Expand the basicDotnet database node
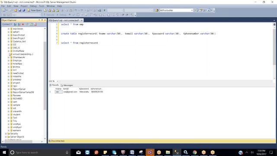This screenshot has height=156, width=277. click(9, 35)
